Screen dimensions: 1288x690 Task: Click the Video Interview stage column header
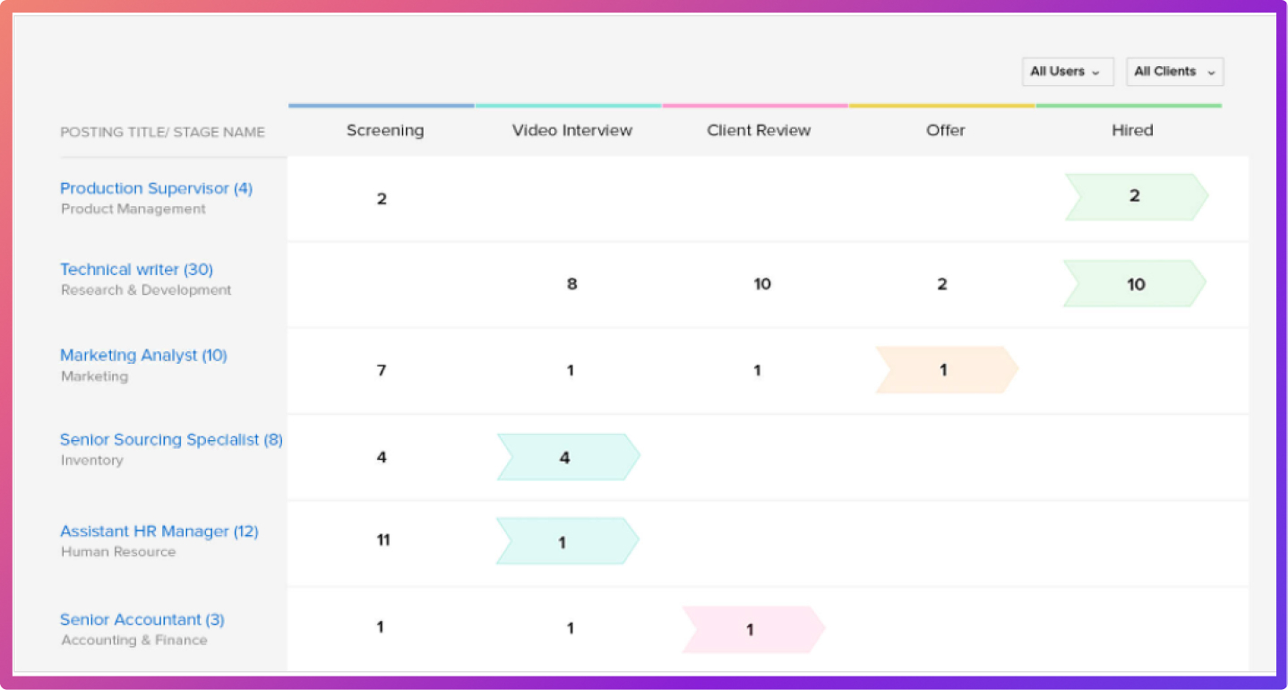(572, 130)
